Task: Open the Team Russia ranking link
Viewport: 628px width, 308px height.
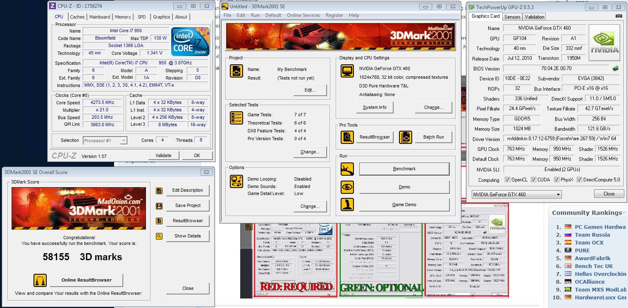Action: point(592,235)
